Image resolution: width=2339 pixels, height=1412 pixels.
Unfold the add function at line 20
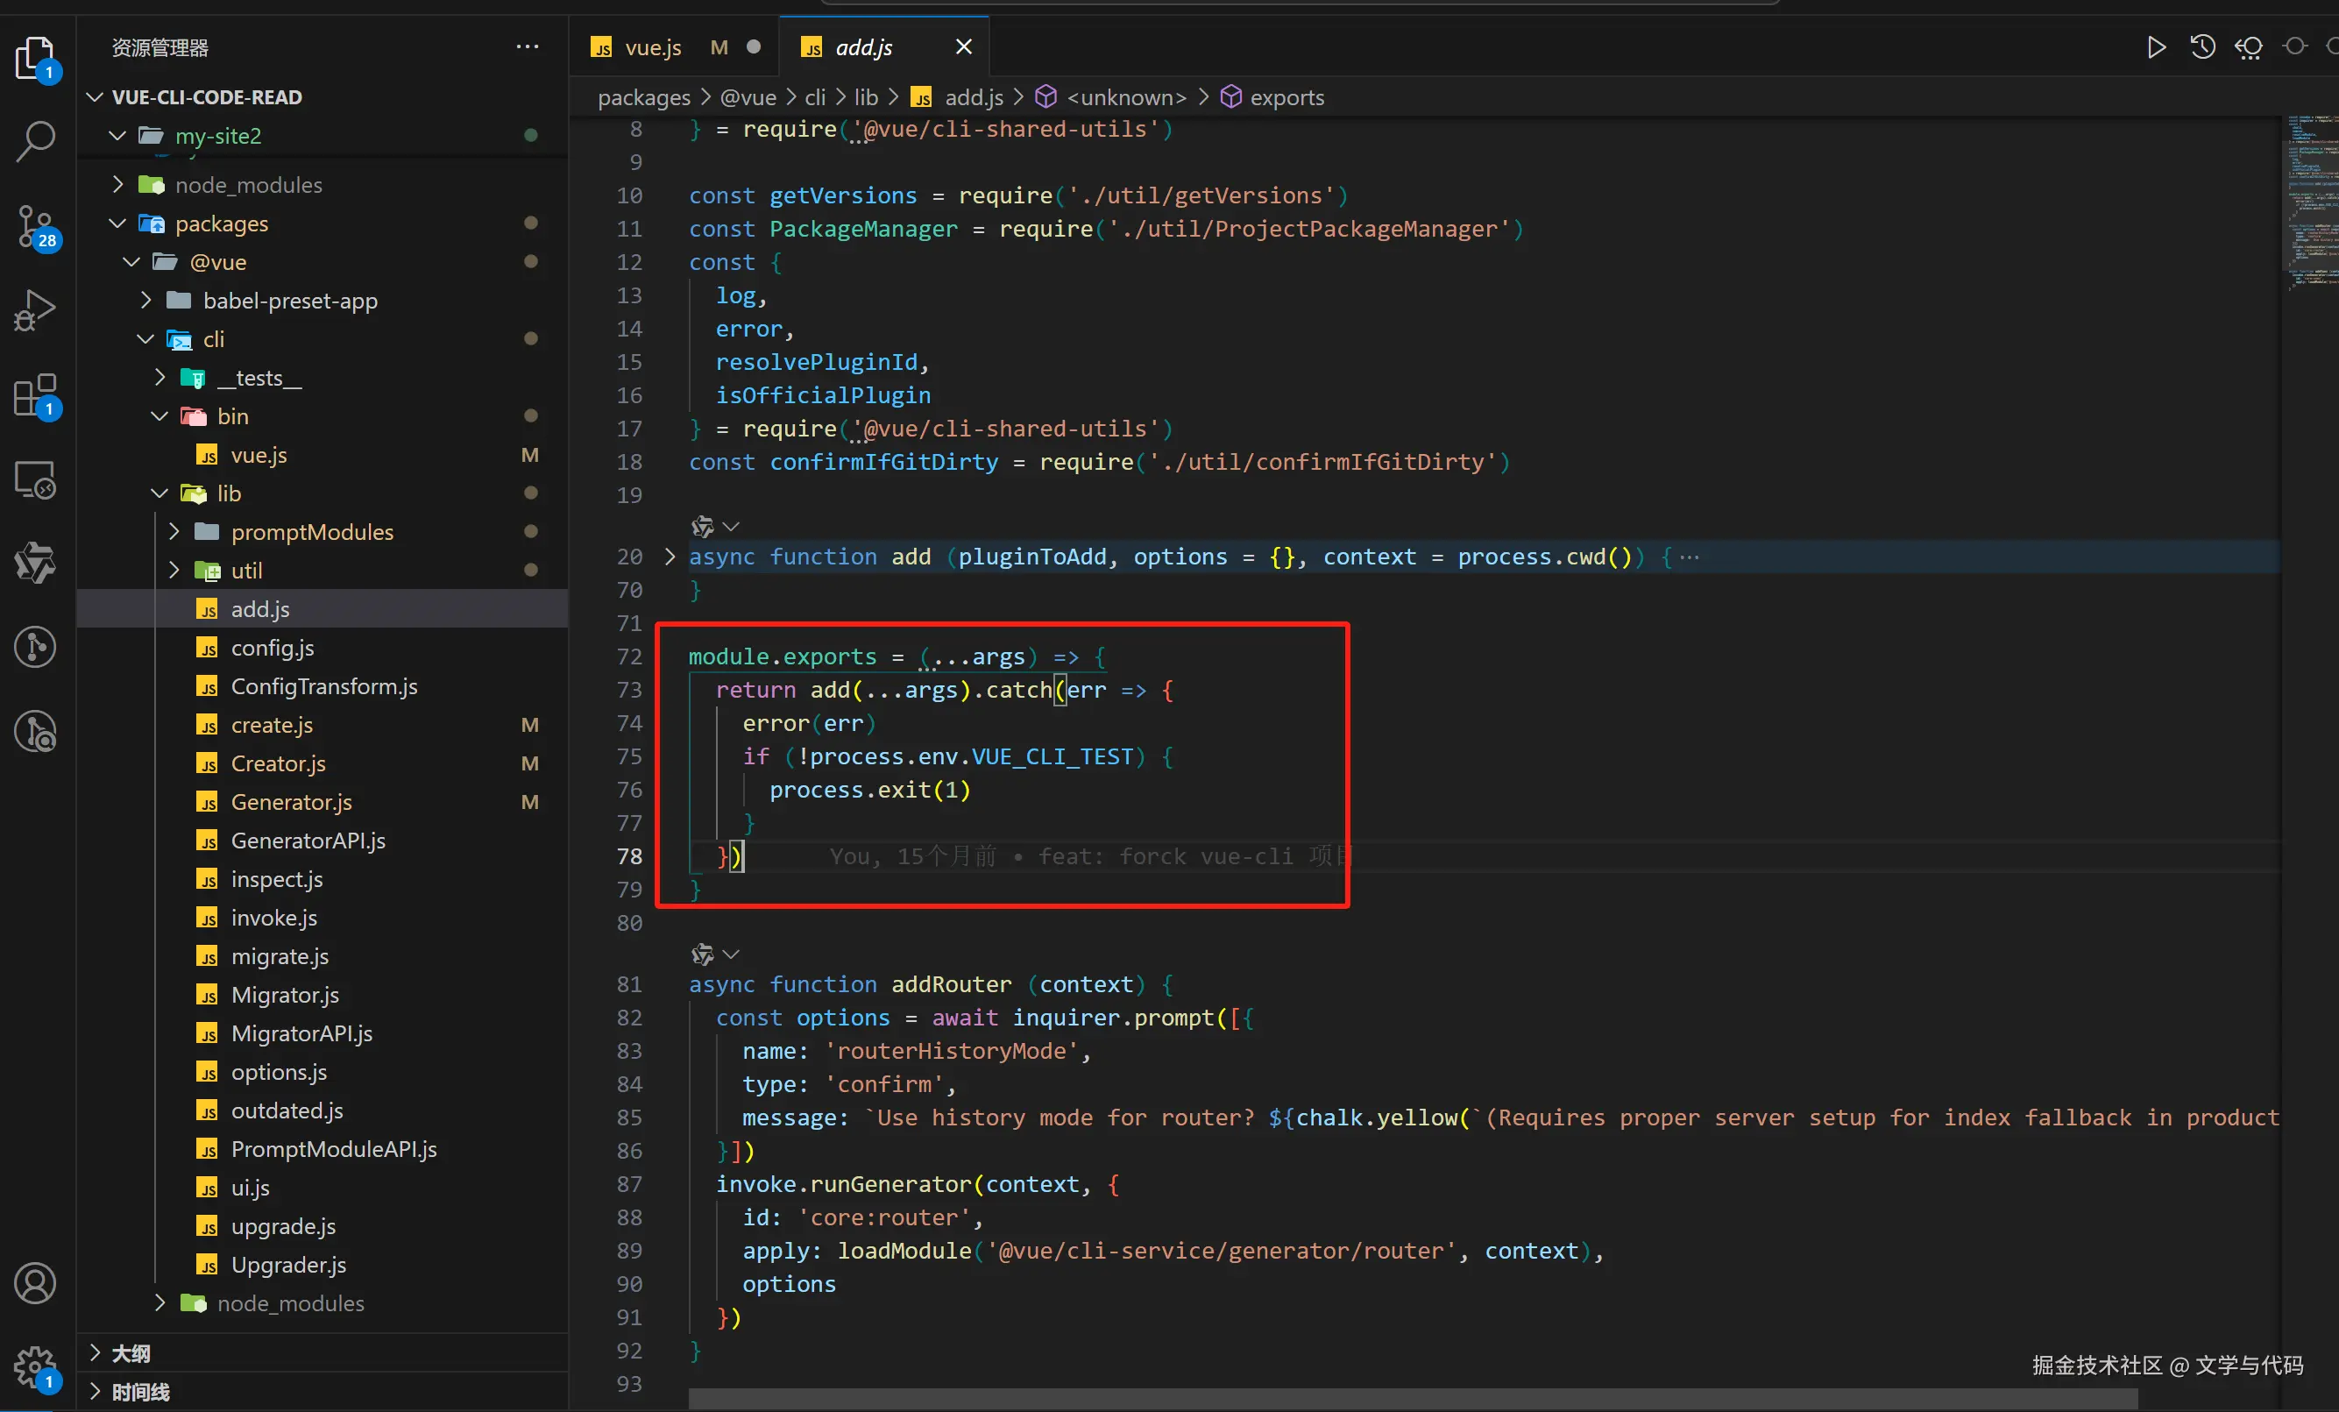[x=670, y=557]
